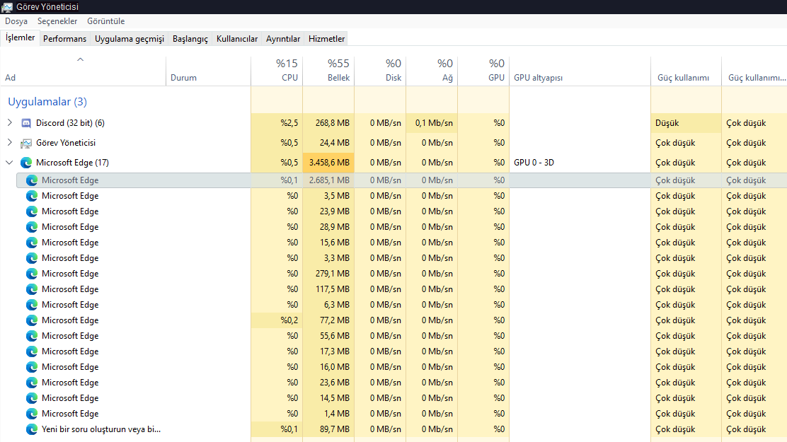Click Edge icon of the 1,4 MB process
The width and height of the screenshot is (787, 442).
tap(32, 414)
